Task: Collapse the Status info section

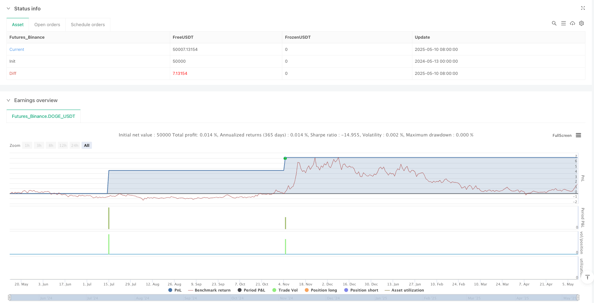Action: tap(8, 9)
